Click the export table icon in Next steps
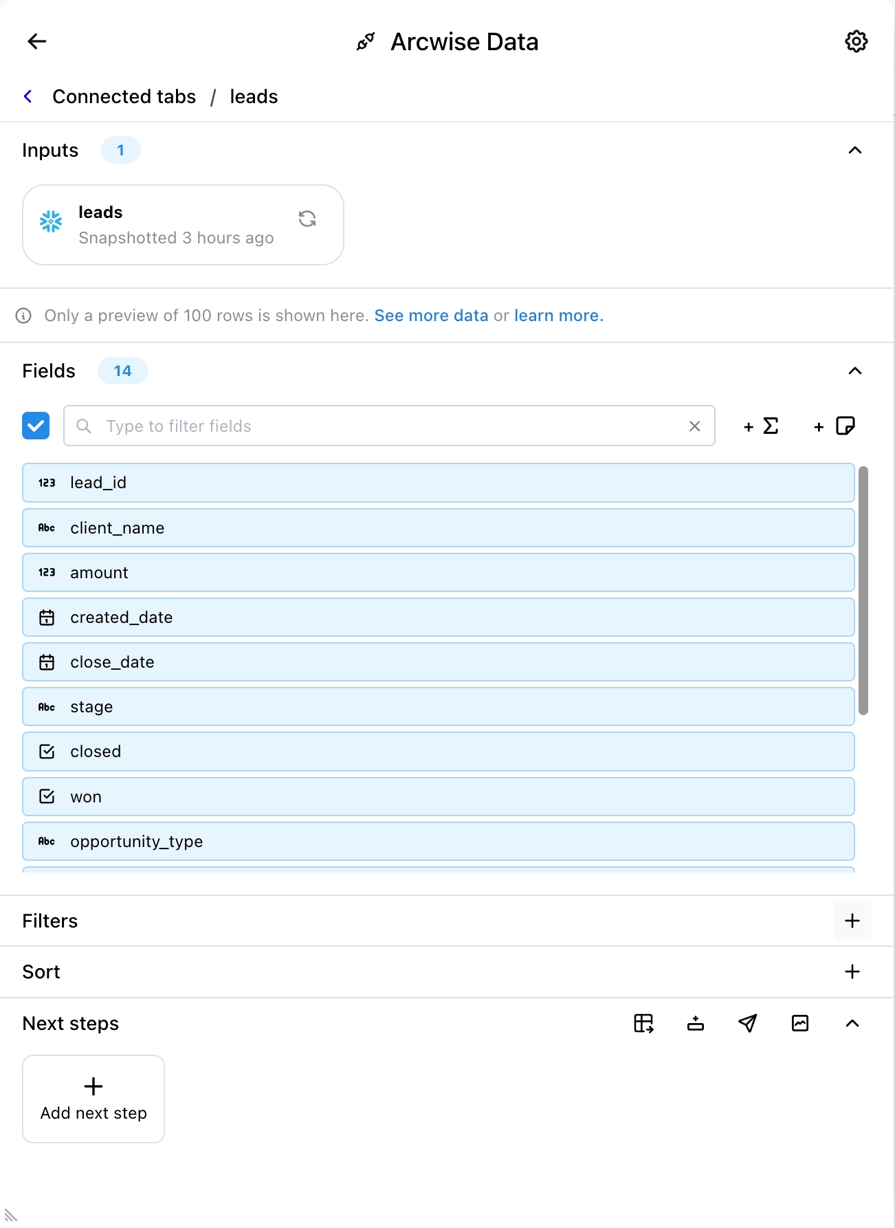The image size is (895, 1228). point(643,1023)
